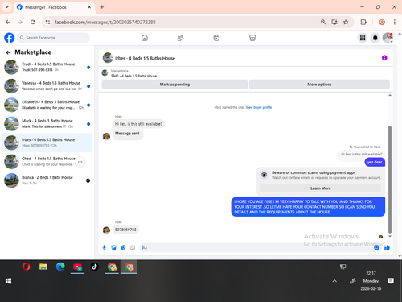Open Elizabeth - 4 Beds 3 Baths conversation
The height and width of the screenshot is (302, 402).
pyautogui.click(x=47, y=105)
